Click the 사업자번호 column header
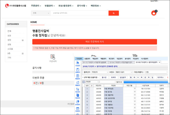 [x=146, y=86]
